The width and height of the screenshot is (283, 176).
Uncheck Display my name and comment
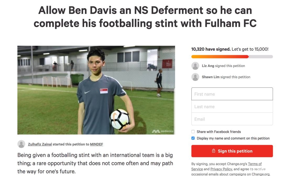click(193, 138)
